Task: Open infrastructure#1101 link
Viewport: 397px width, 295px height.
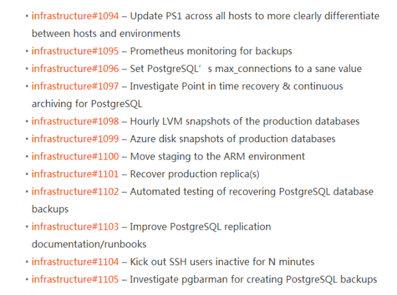Action: [x=75, y=174]
